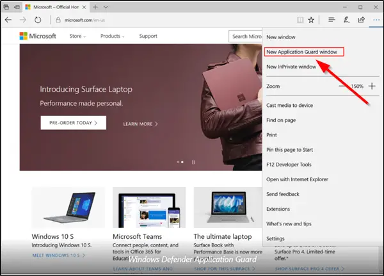Select Pin this page to Start

289,150
